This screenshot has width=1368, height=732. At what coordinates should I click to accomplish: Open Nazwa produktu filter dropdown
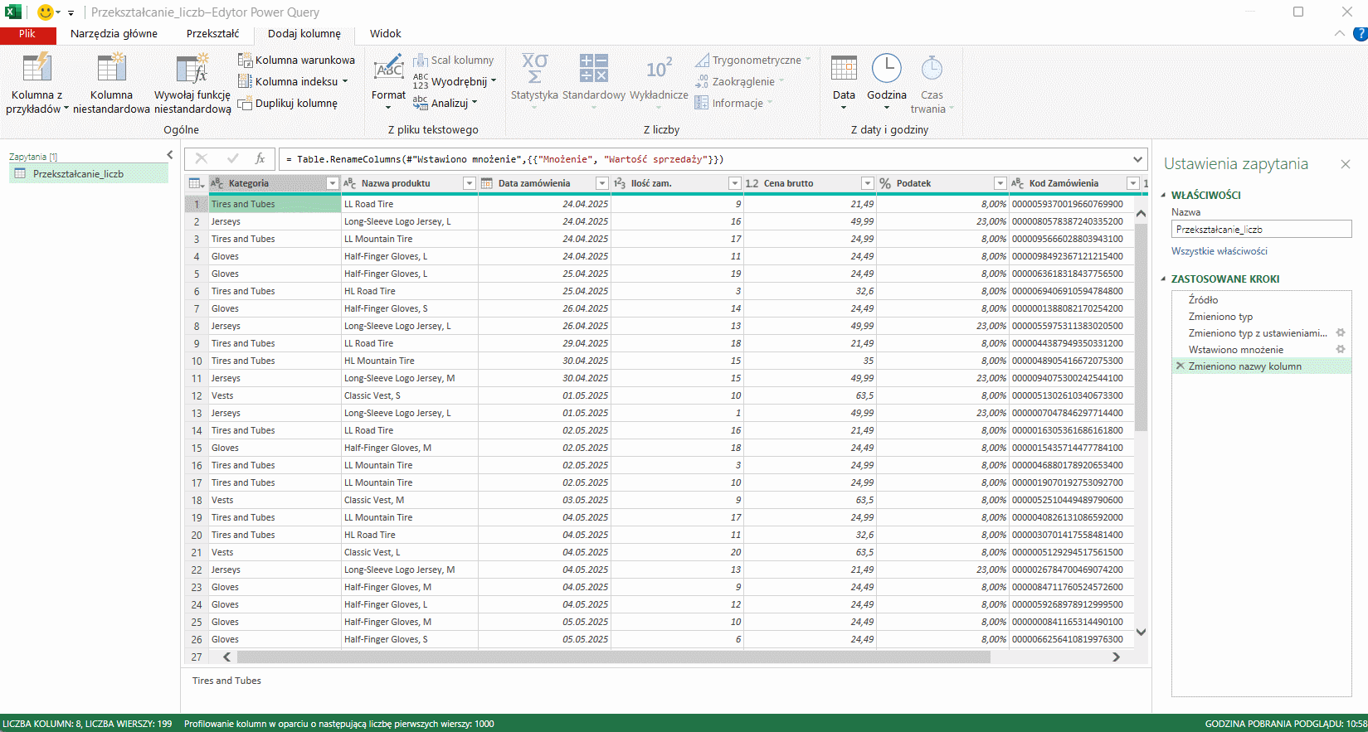click(469, 183)
